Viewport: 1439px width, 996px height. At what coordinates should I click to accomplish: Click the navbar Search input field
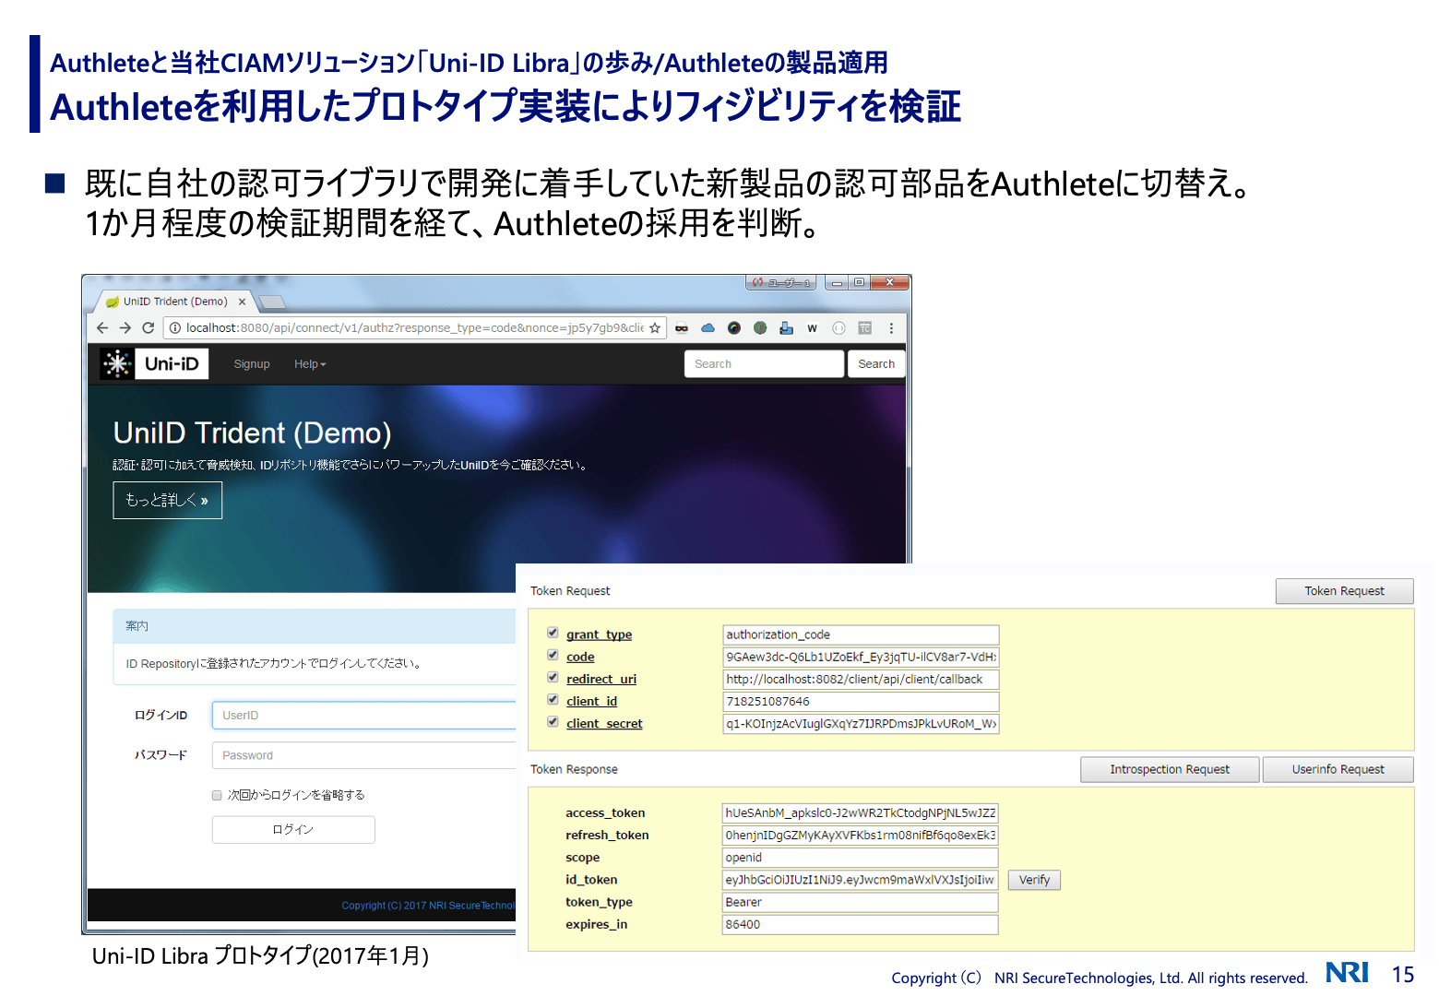(x=764, y=364)
